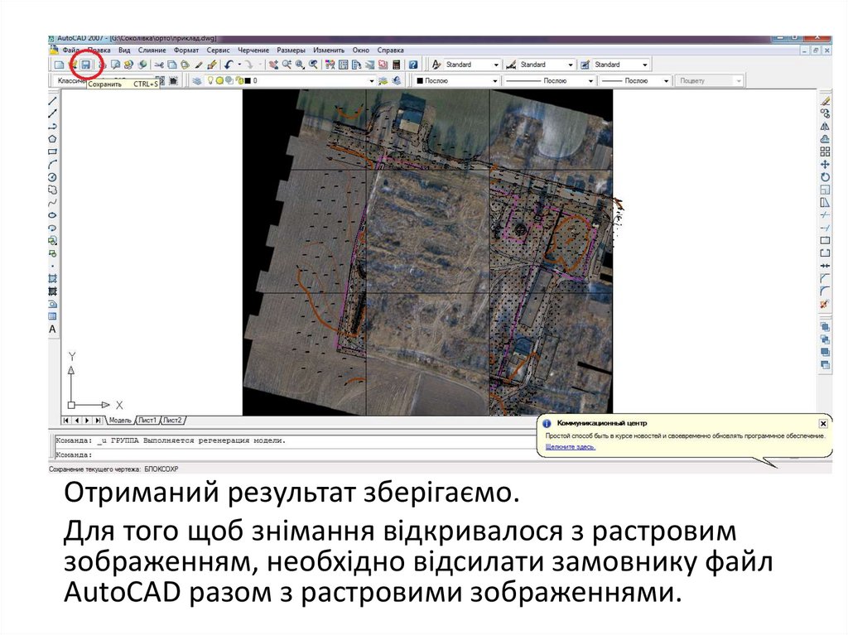848x635 pixels.
Task: Expand the linetype Послою dropdown
Action: tap(590, 81)
